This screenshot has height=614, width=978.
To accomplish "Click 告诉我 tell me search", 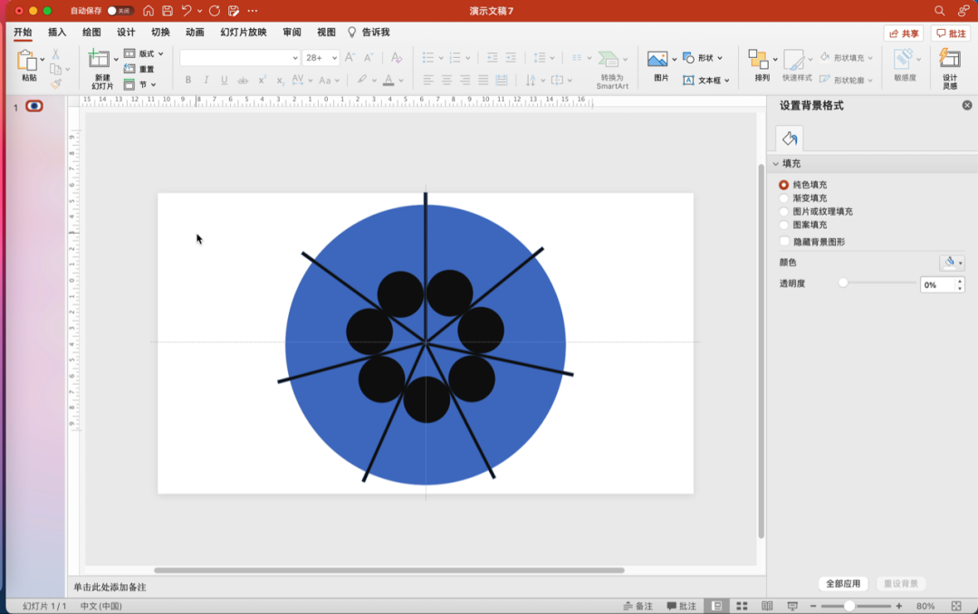I will [x=369, y=32].
